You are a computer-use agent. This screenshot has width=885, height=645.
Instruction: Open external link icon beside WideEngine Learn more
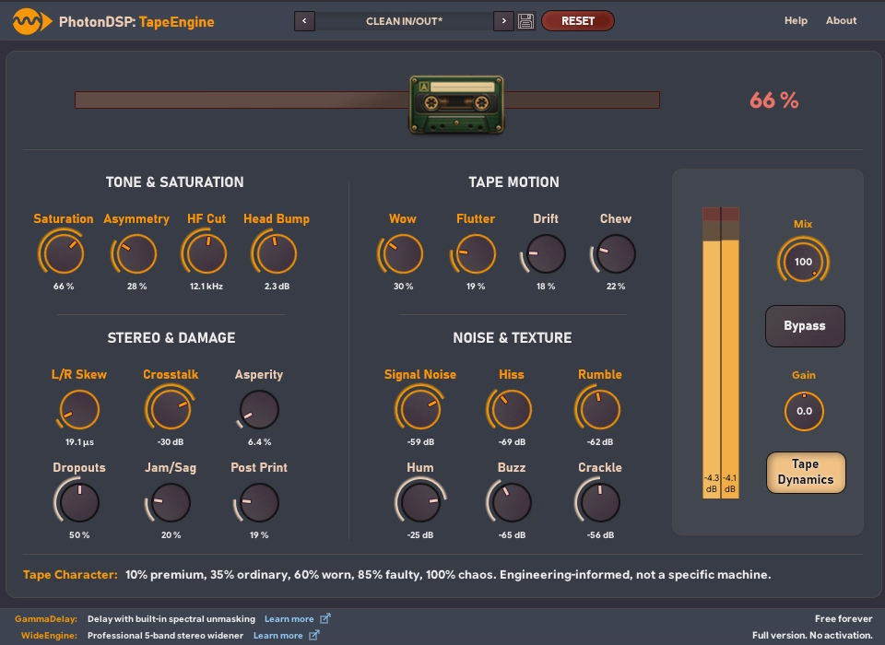pos(313,636)
